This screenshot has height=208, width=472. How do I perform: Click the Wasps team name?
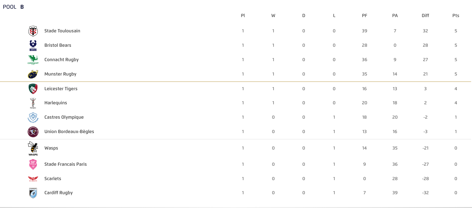pos(51,148)
